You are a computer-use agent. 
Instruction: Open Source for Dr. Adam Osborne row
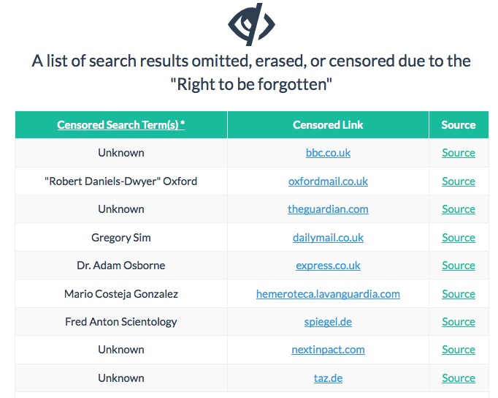[459, 266]
